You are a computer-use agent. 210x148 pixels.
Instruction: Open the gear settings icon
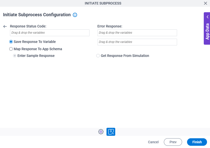[101, 132]
